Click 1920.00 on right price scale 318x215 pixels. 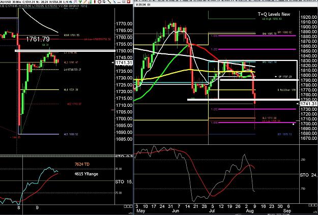click(308, 17)
